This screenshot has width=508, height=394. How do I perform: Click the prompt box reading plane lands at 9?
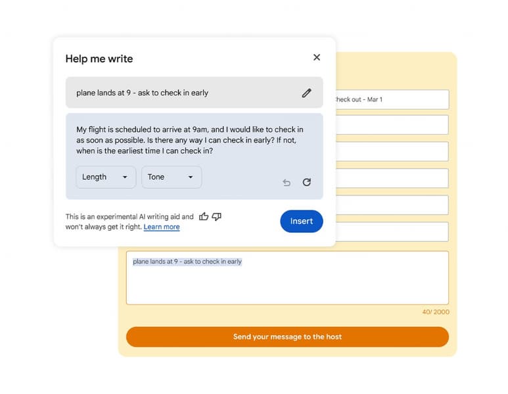pyautogui.click(x=177, y=93)
